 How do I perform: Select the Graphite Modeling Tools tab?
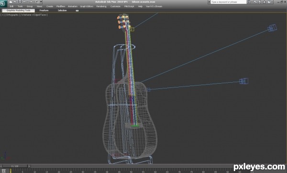point(19,11)
